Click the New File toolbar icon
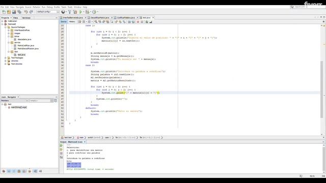The image size is (326, 183). pyautogui.click(x=4, y=12)
